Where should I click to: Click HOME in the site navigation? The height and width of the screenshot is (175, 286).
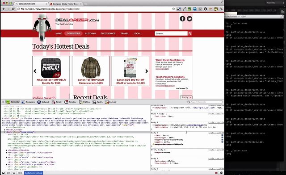point(59,33)
